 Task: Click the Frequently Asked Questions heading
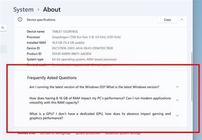[52, 78]
